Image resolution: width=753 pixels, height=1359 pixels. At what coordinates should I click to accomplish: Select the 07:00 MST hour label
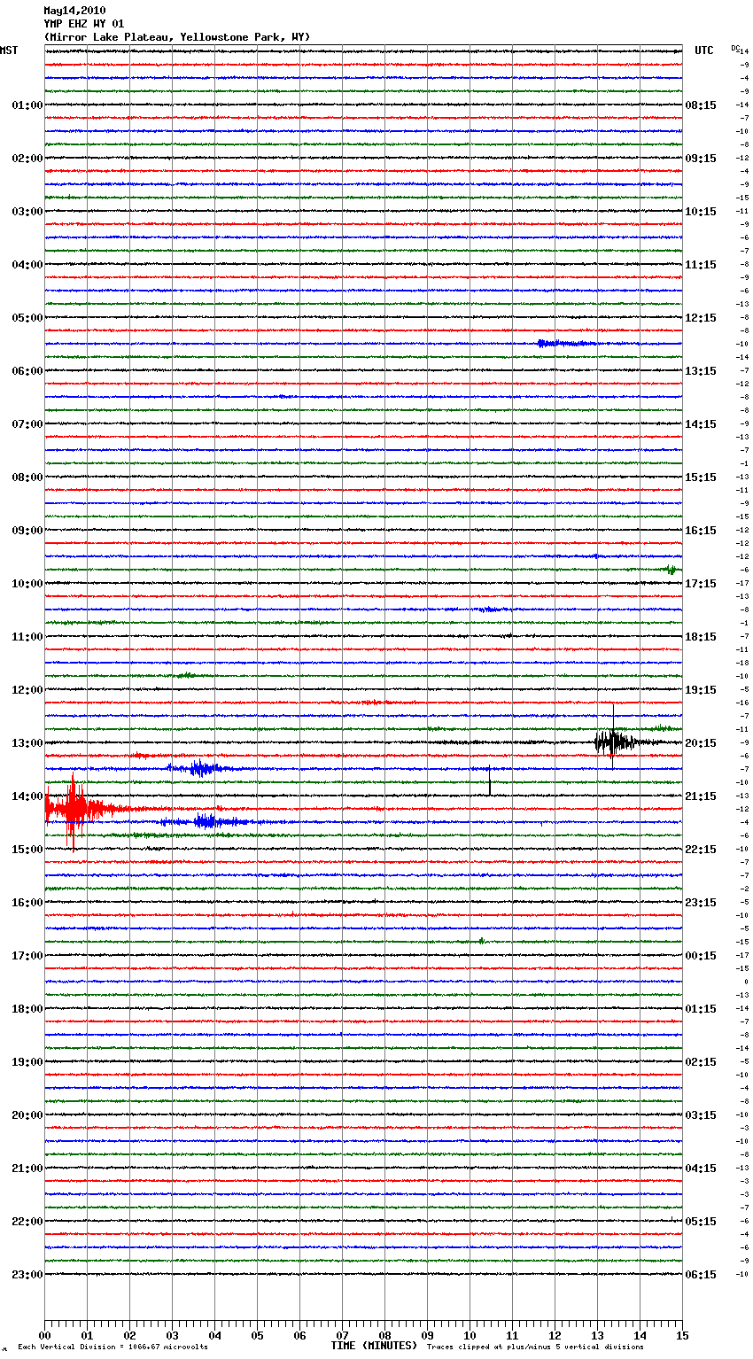click(x=27, y=424)
